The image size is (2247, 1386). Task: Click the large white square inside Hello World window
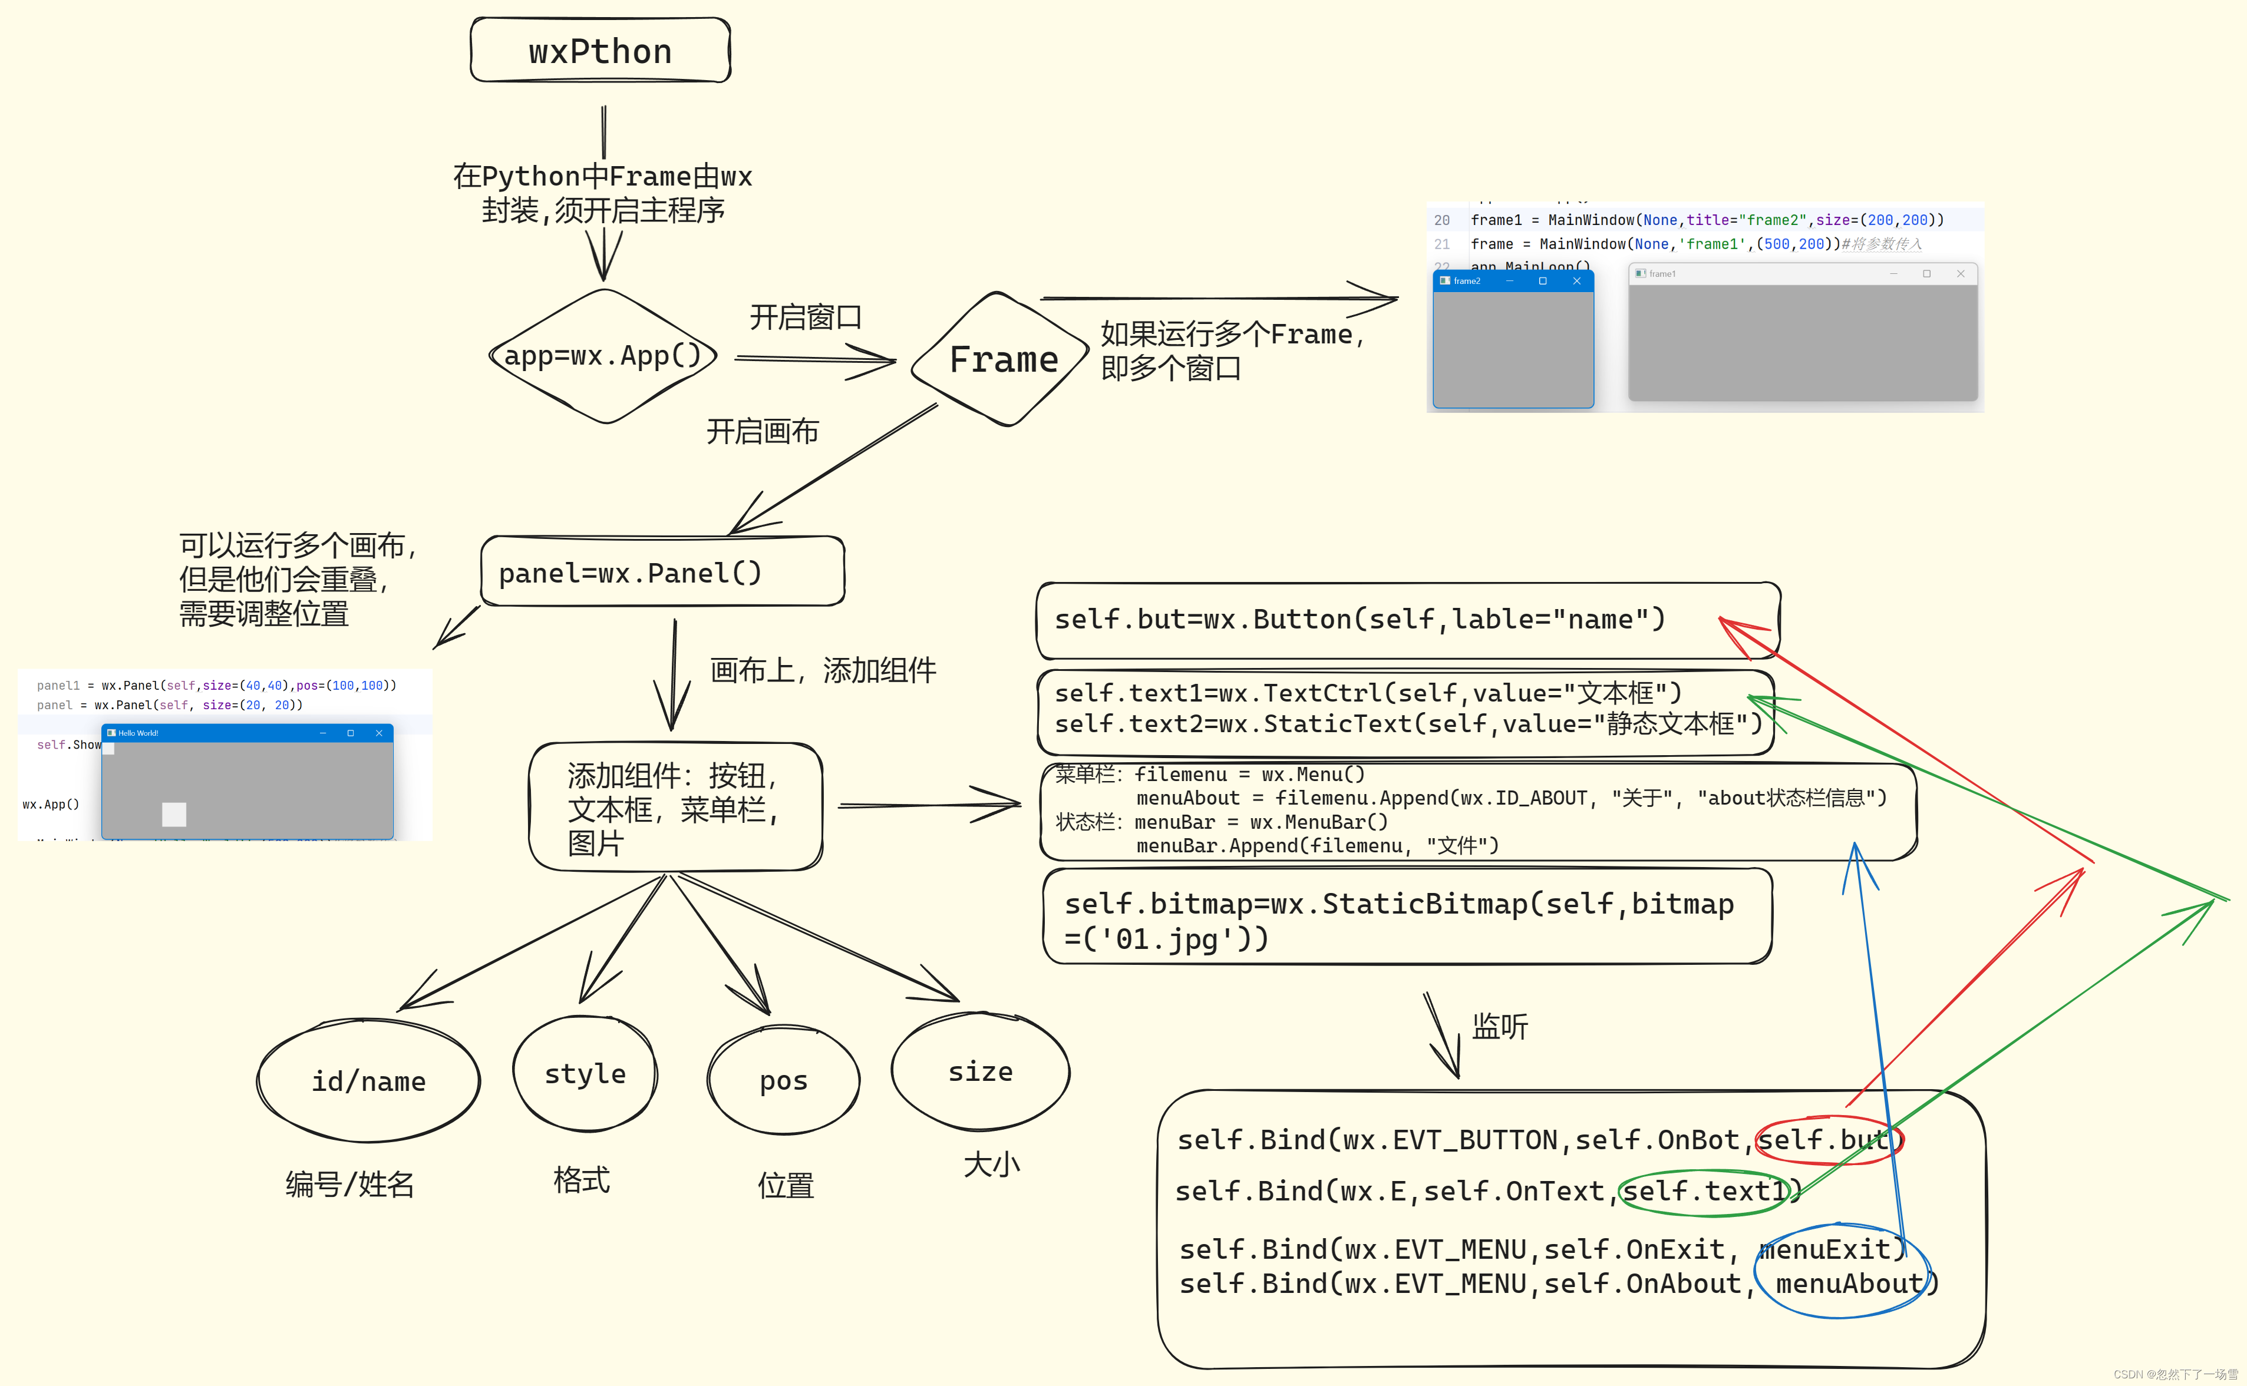pos(174,814)
